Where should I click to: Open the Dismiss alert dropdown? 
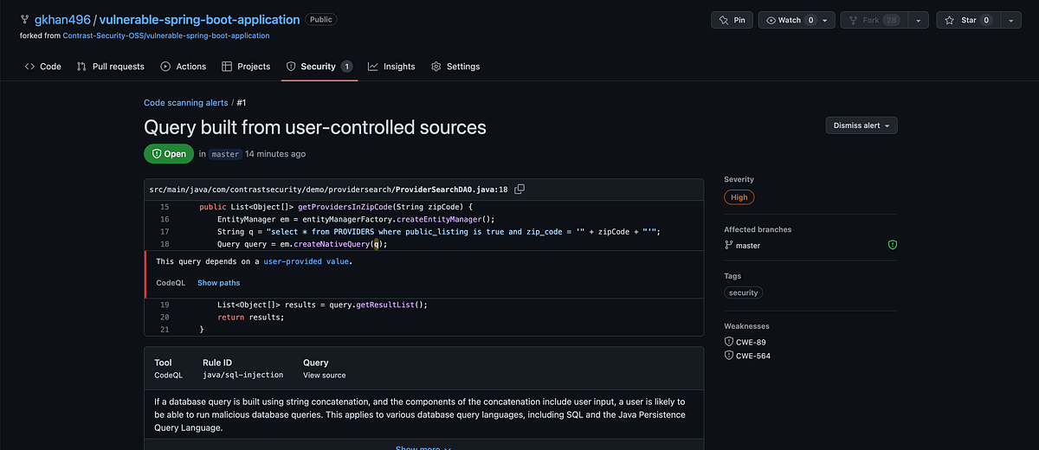[862, 125]
